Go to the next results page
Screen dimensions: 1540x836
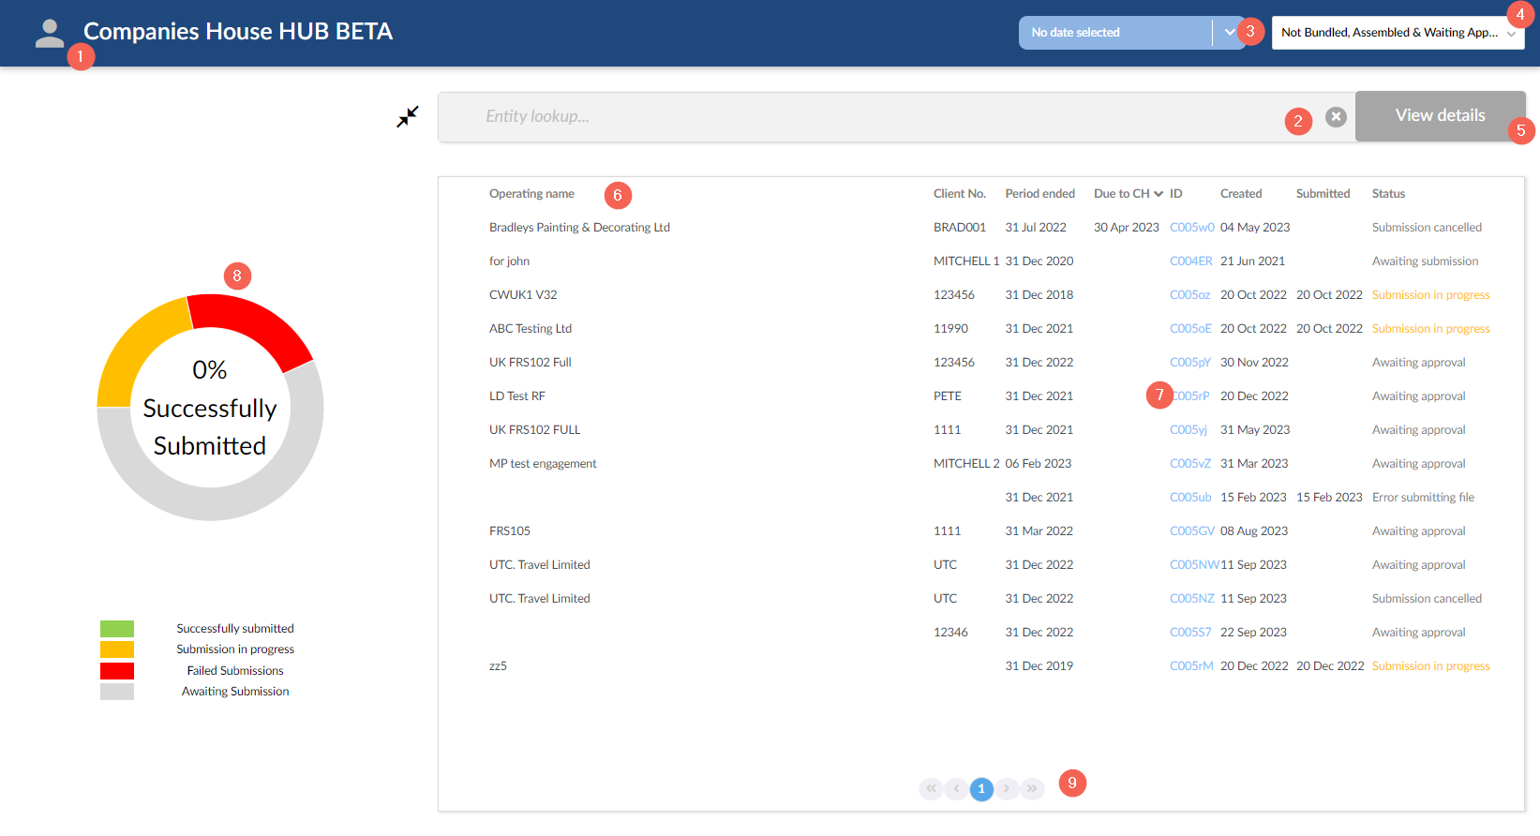click(1007, 789)
